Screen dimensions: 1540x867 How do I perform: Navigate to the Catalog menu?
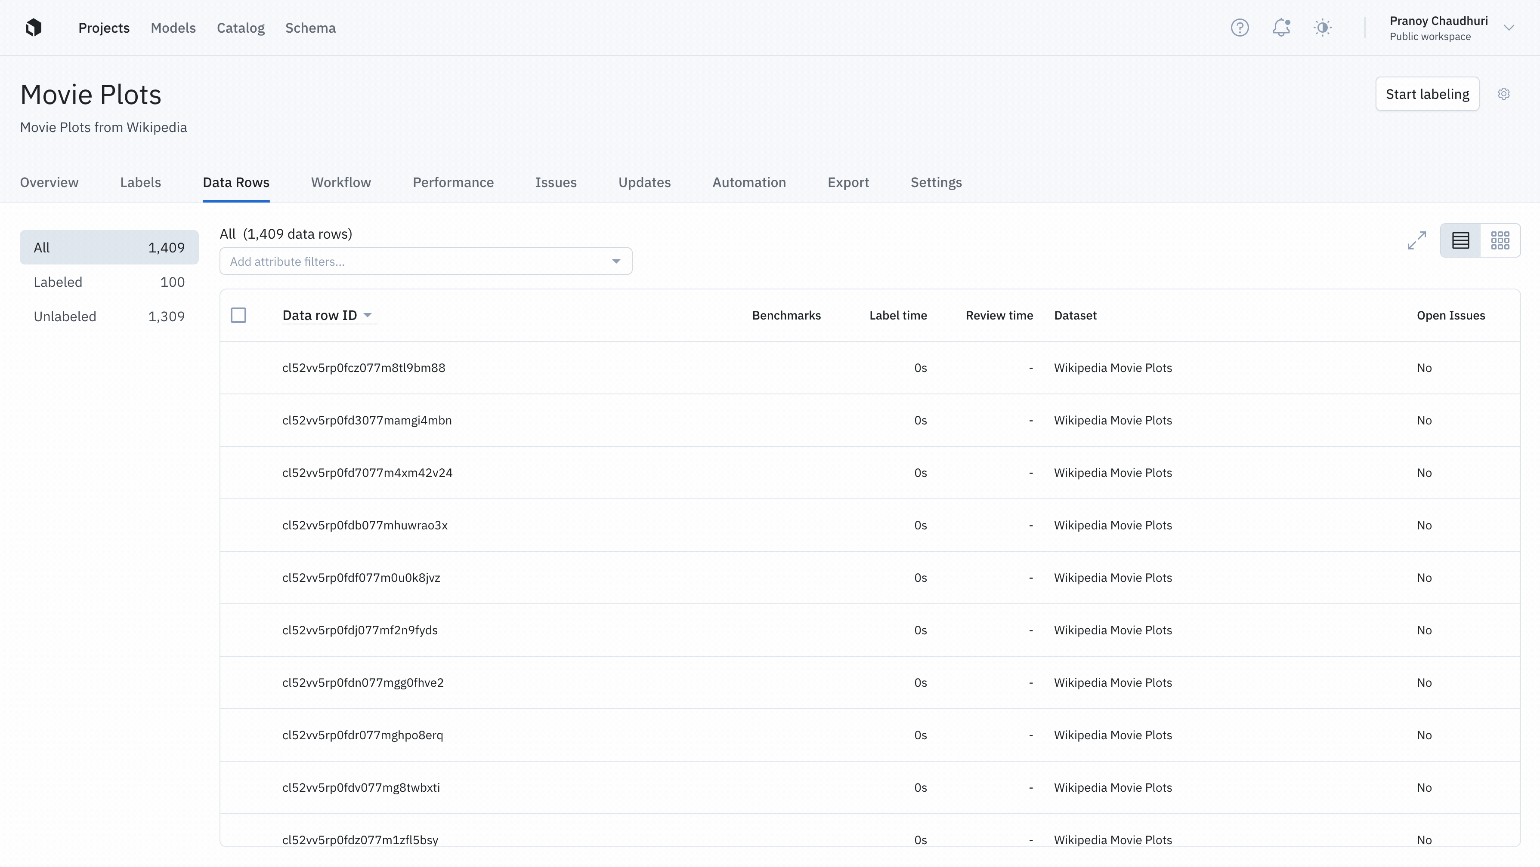pyautogui.click(x=240, y=28)
